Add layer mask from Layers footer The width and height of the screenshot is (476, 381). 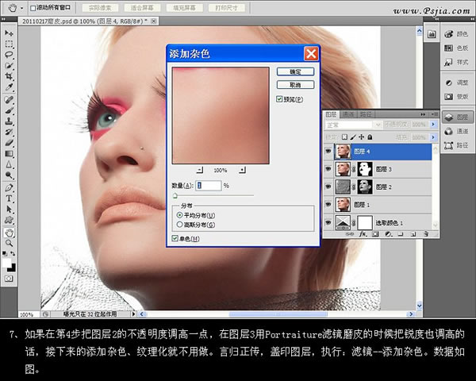click(375, 234)
